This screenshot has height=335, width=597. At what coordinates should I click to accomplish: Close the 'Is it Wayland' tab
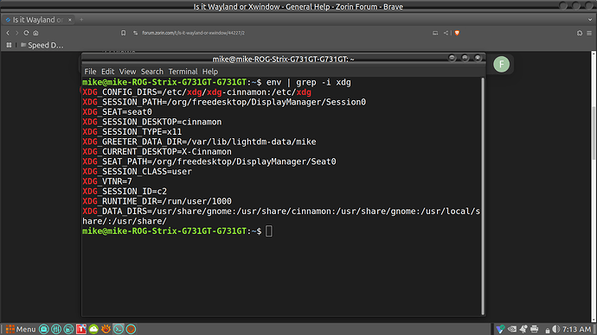(x=70, y=20)
